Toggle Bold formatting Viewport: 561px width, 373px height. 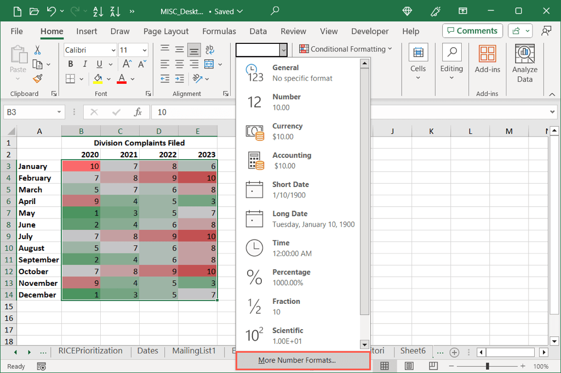[70, 64]
